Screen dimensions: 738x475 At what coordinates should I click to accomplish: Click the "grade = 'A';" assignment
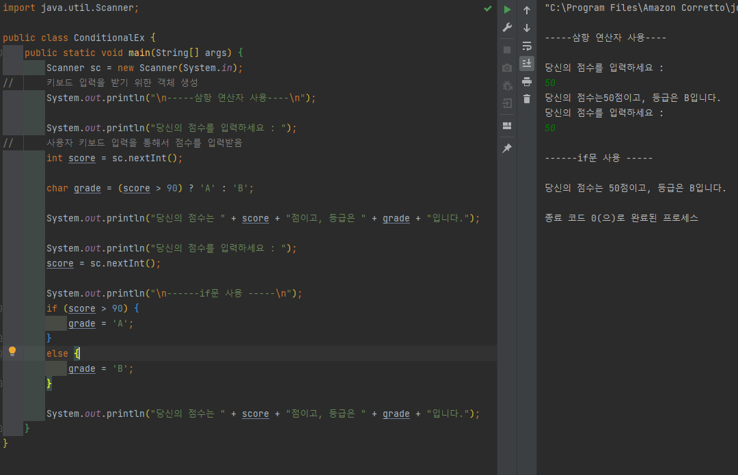click(100, 323)
